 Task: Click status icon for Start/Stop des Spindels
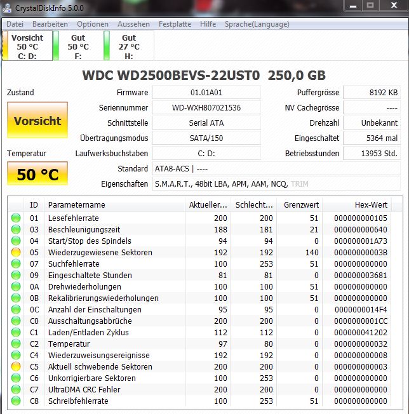click(16, 241)
